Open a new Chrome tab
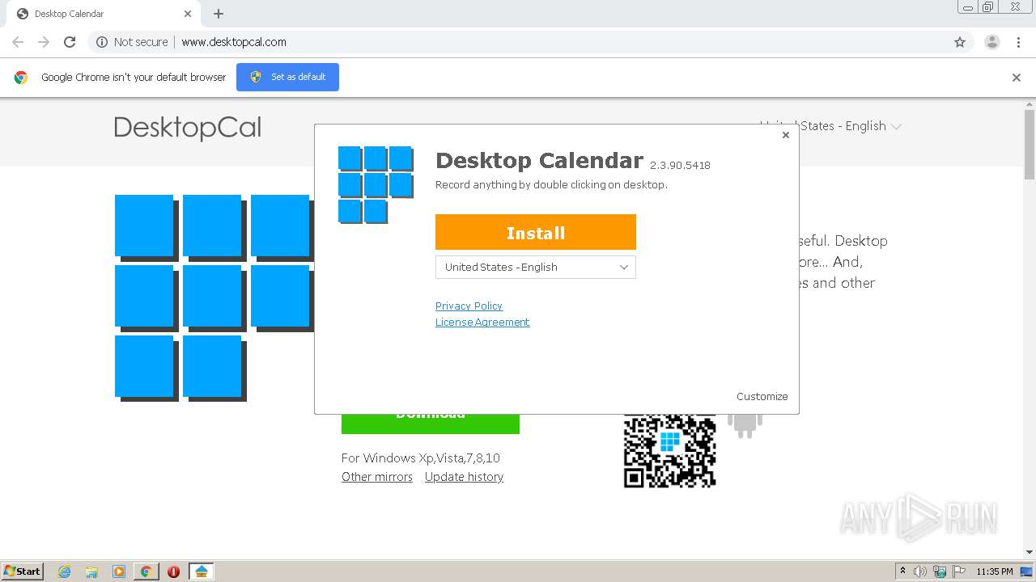This screenshot has height=582, width=1036. click(x=219, y=14)
